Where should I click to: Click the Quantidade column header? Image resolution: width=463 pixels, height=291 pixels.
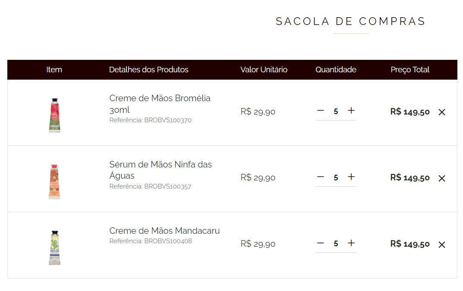click(336, 70)
